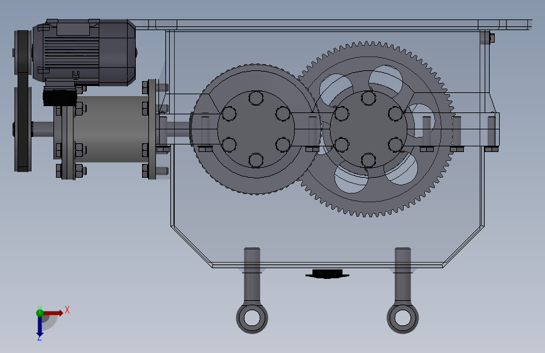The image size is (545, 353).
Task: Select the small upper pulley beside the motor
Action: 23,53
